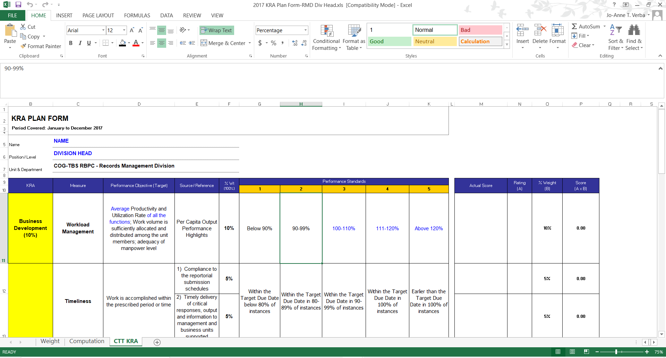
Task: Apply the Neutral cell style
Action: (435, 41)
